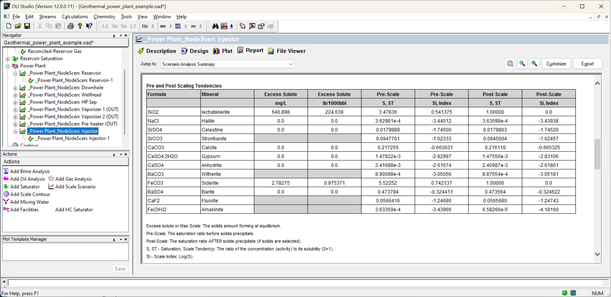Click the MSE framework toolbar icon
611x297 pixels.
click(163, 26)
